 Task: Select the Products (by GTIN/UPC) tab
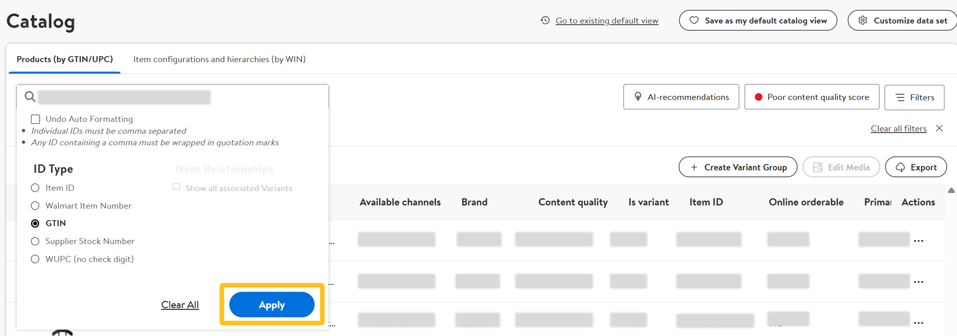(x=65, y=59)
